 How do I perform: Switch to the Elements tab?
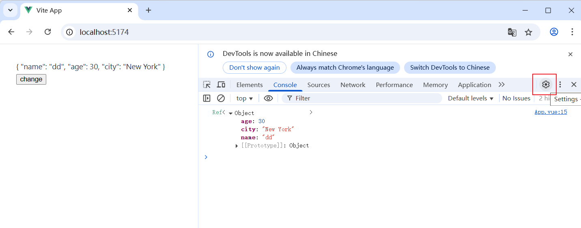(250, 85)
